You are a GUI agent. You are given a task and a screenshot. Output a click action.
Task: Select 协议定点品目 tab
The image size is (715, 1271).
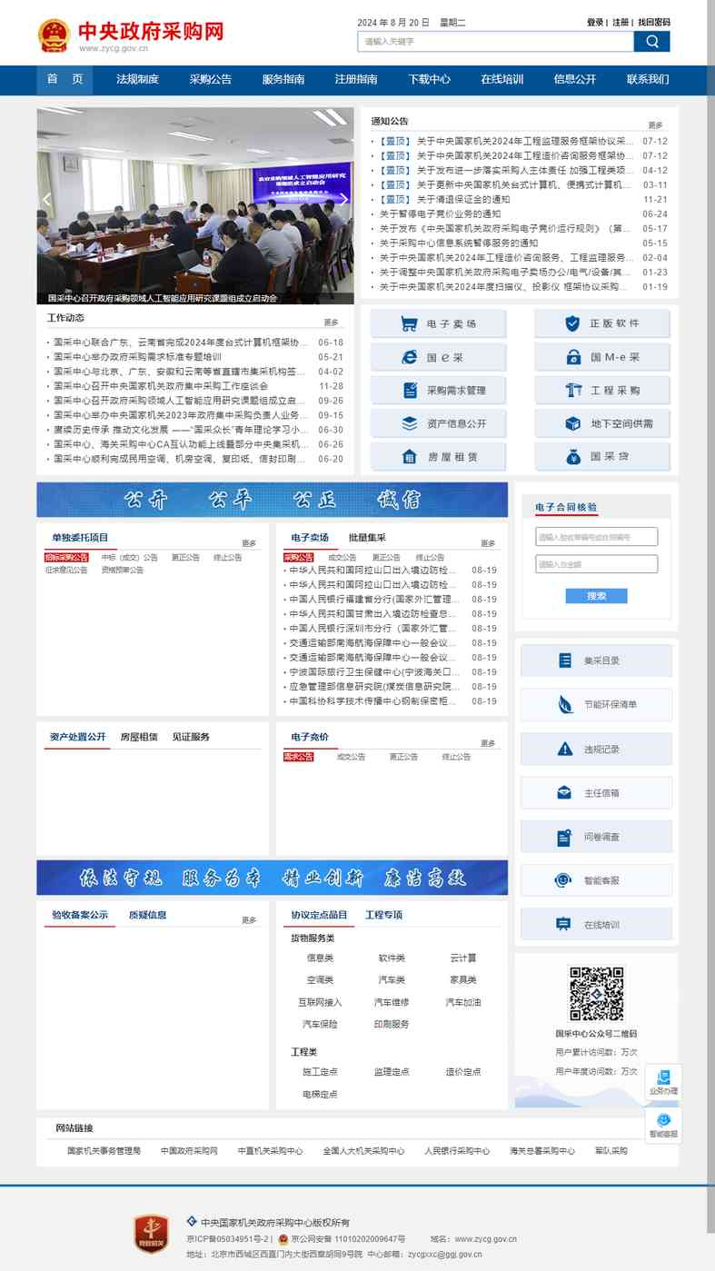319,915
